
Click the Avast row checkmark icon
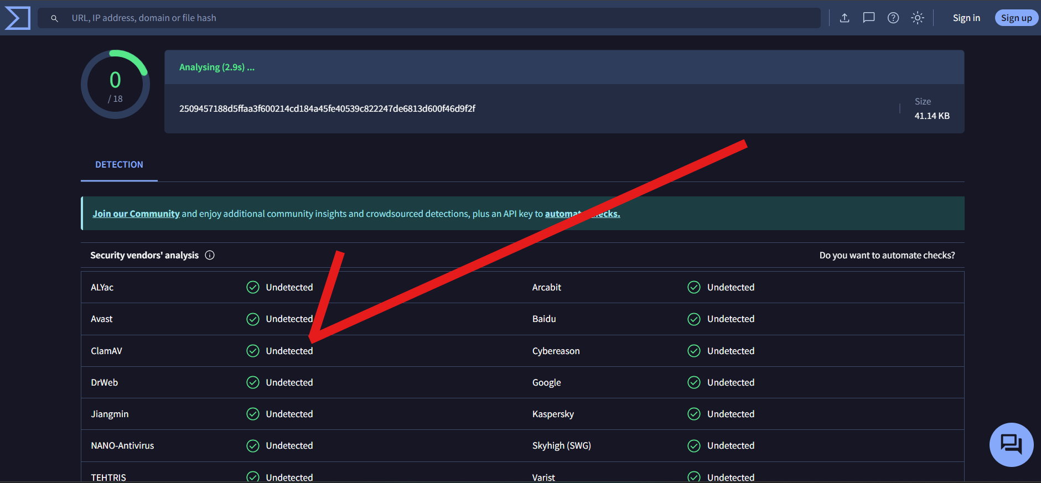click(x=253, y=319)
